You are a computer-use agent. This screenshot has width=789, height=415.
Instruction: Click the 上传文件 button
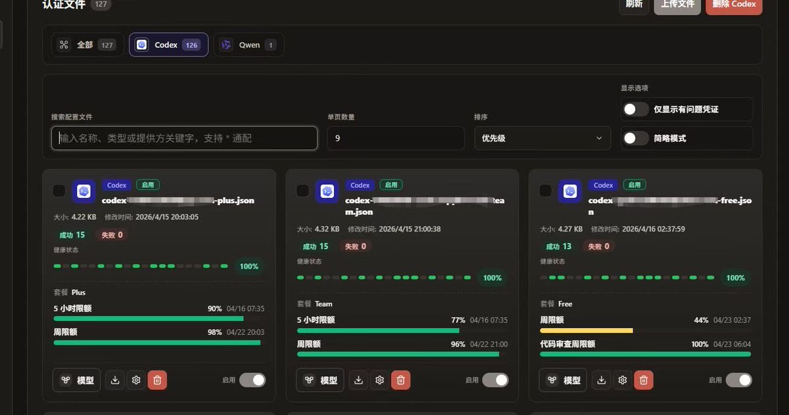[x=677, y=5]
